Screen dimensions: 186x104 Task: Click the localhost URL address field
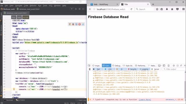[111, 9]
